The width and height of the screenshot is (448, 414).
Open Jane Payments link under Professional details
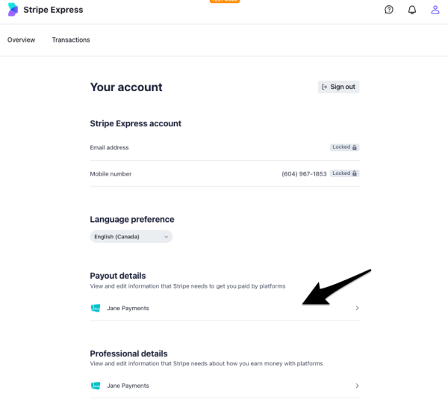(127, 386)
